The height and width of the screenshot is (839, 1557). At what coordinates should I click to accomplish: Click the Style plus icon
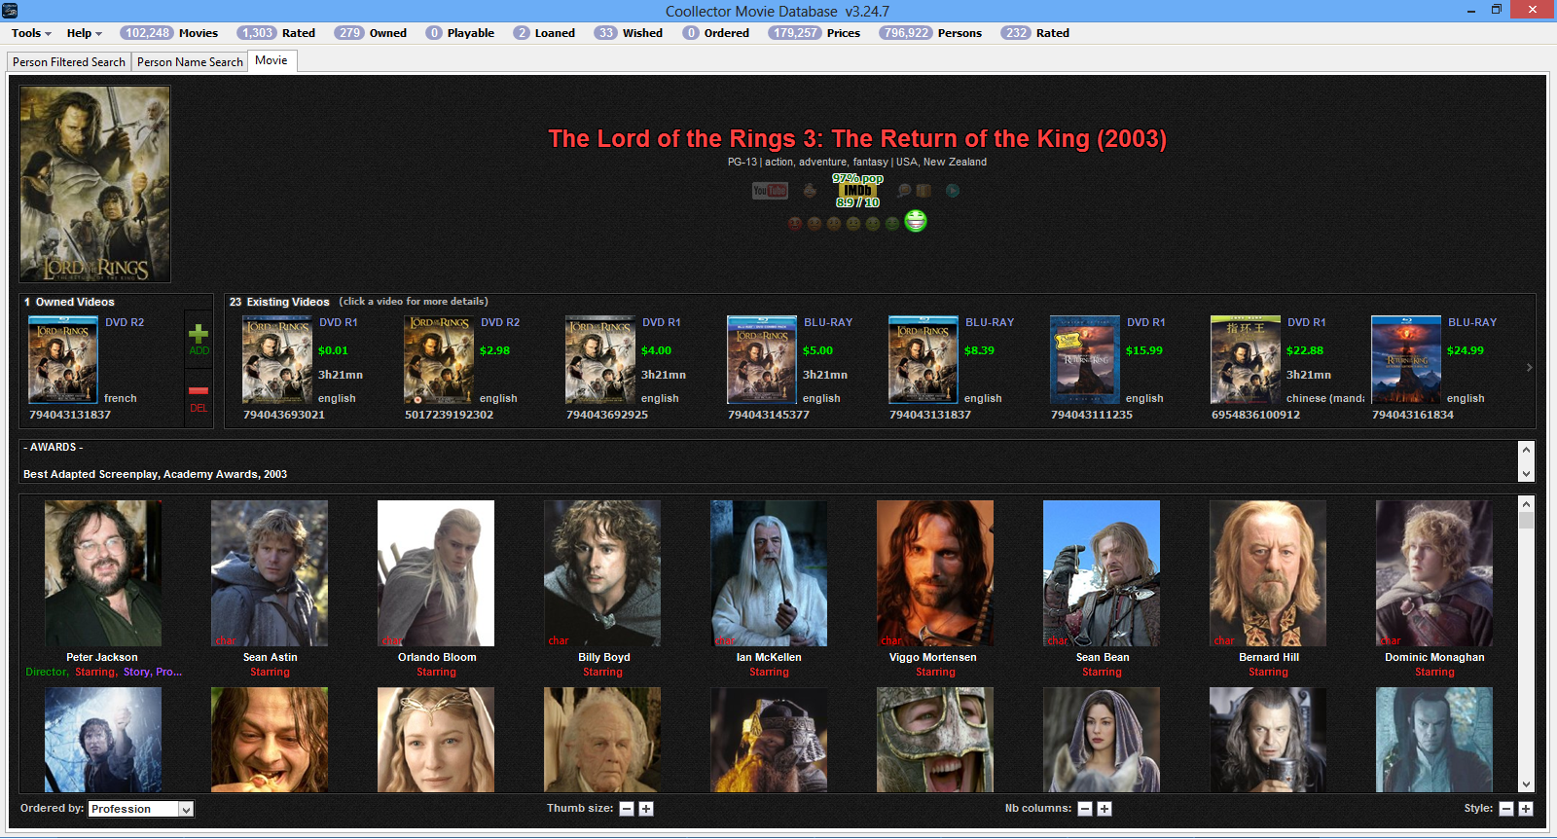click(x=1526, y=809)
